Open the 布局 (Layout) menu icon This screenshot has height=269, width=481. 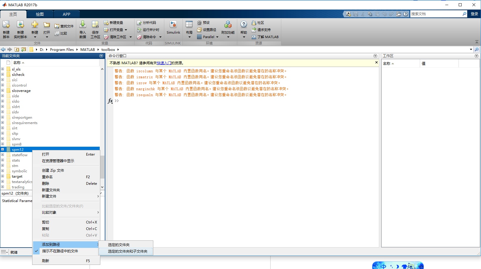(x=189, y=25)
